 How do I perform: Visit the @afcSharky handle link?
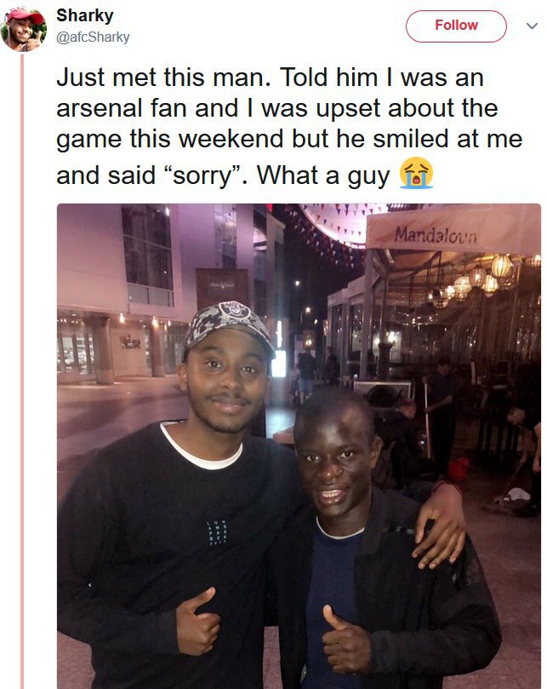[93, 37]
